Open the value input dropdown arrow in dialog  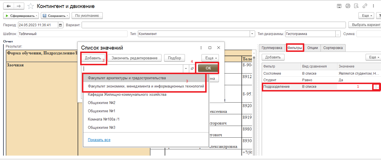186,69
